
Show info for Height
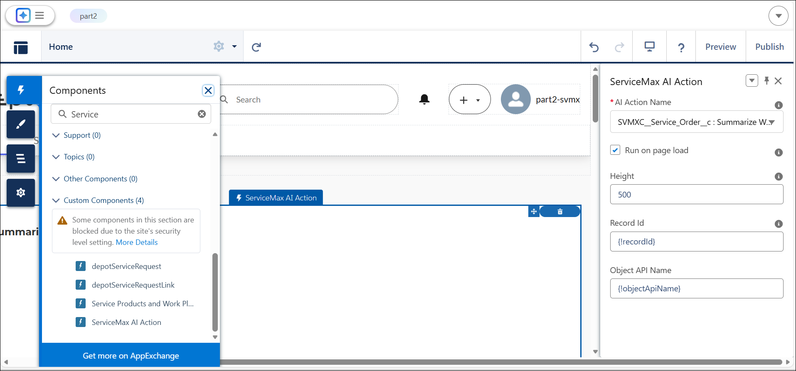point(779,176)
